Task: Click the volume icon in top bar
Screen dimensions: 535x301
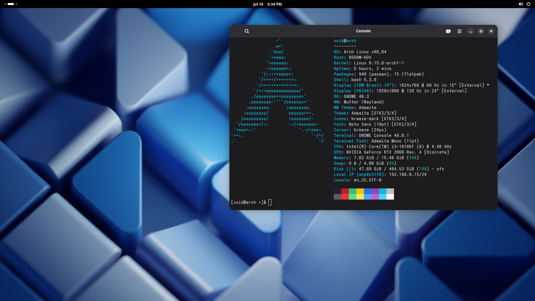Action: pos(521,4)
